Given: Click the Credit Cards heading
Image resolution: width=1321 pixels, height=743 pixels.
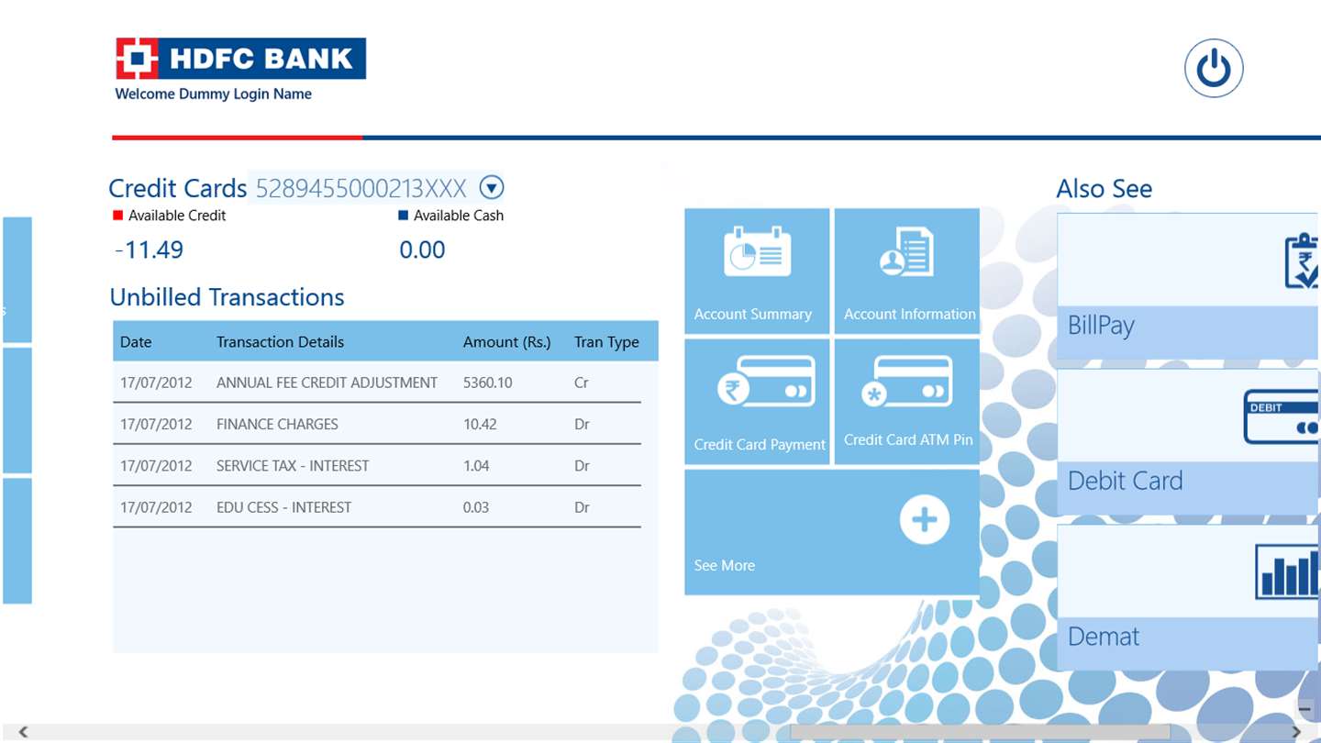Looking at the screenshot, I should point(177,188).
